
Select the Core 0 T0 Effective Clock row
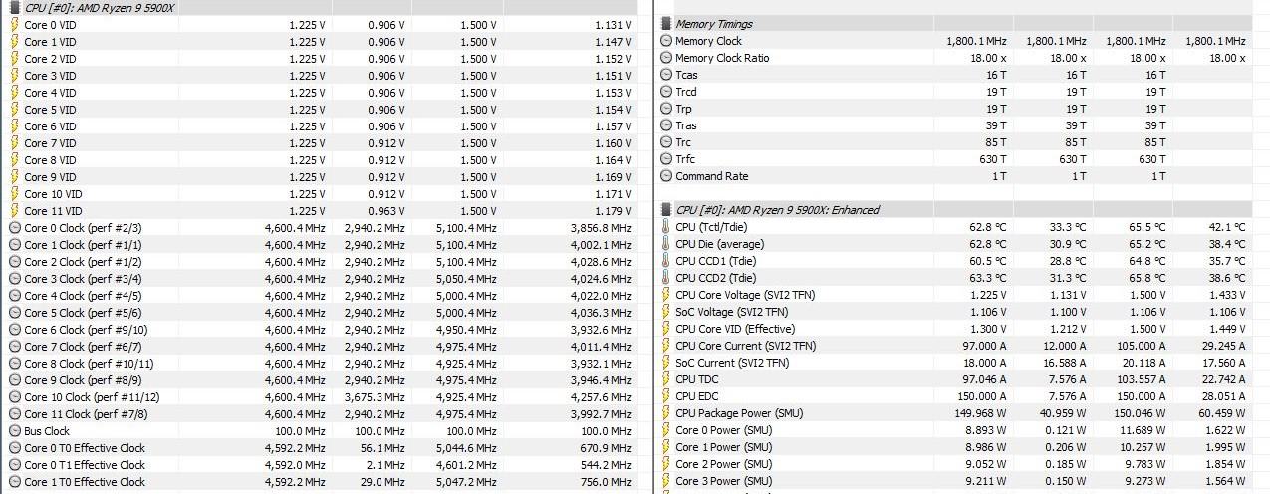point(85,448)
